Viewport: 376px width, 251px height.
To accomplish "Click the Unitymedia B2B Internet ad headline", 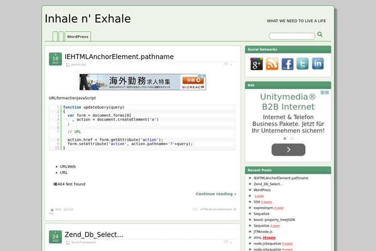I will click(288, 102).
